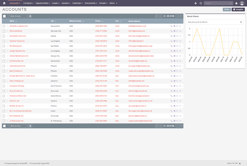Open the Kringle Bell IncK.A. Tower & Co account
Image resolution: width=247 pixels, height=166 pixels.
point(22,76)
